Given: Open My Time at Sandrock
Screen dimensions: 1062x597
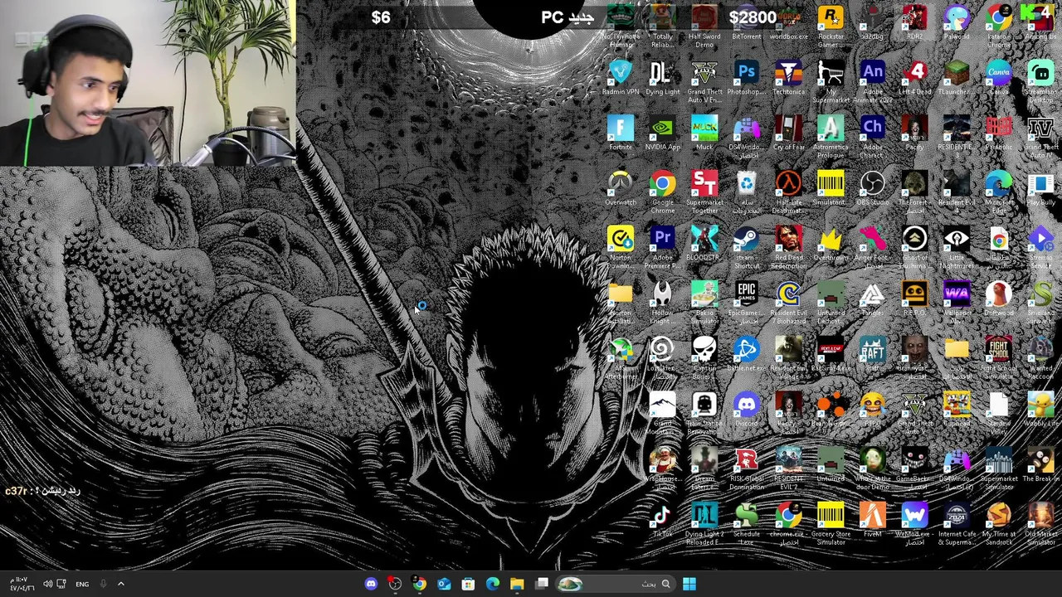Looking at the screenshot, I should coord(999,524).
